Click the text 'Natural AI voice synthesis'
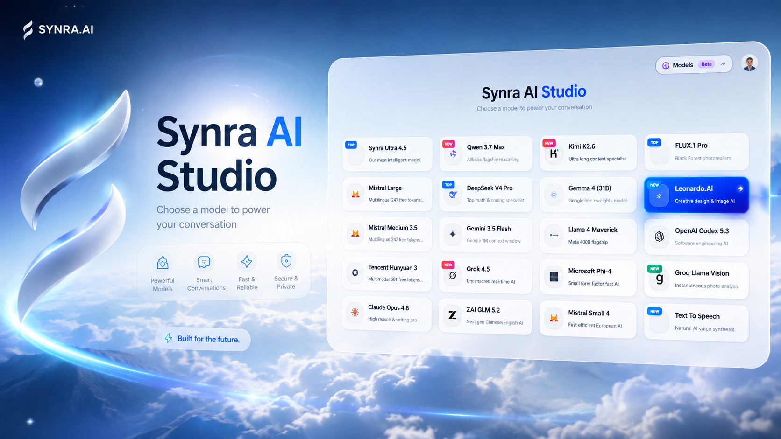Viewport: 781px width, 439px height. pos(704,328)
